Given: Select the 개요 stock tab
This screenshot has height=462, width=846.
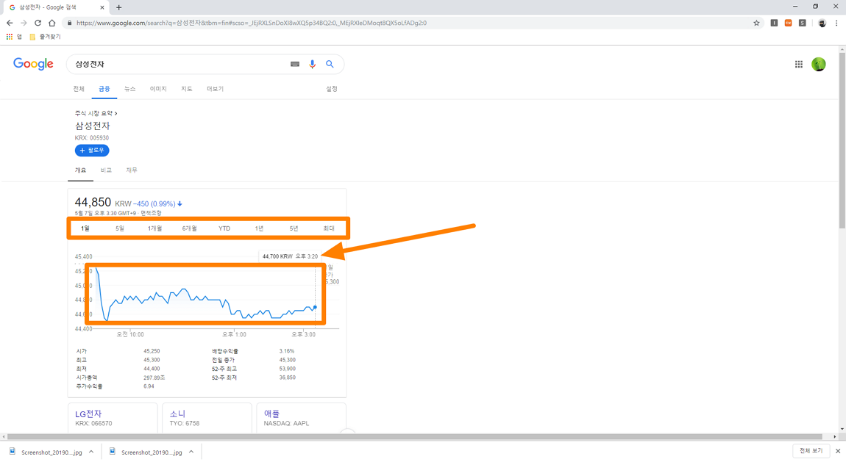Looking at the screenshot, I should click(80, 170).
